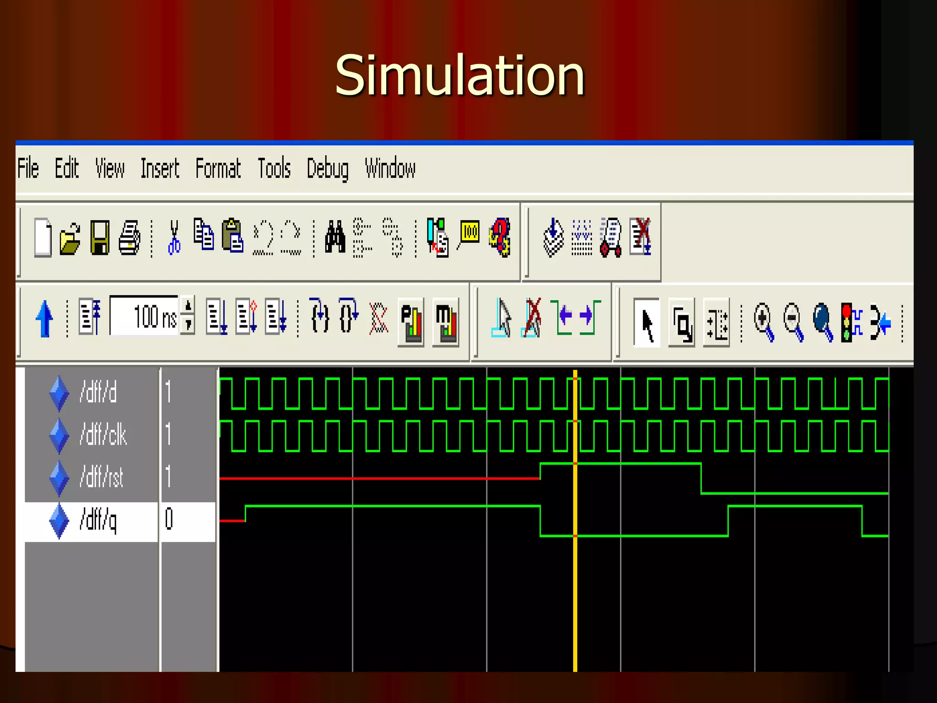Increase run length with up stepper
The height and width of the screenshot is (703, 937).
pyautogui.click(x=188, y=306)
